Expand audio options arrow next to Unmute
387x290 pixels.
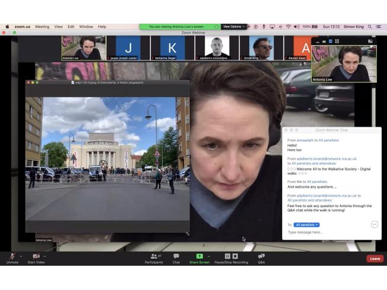click(21, 256)
